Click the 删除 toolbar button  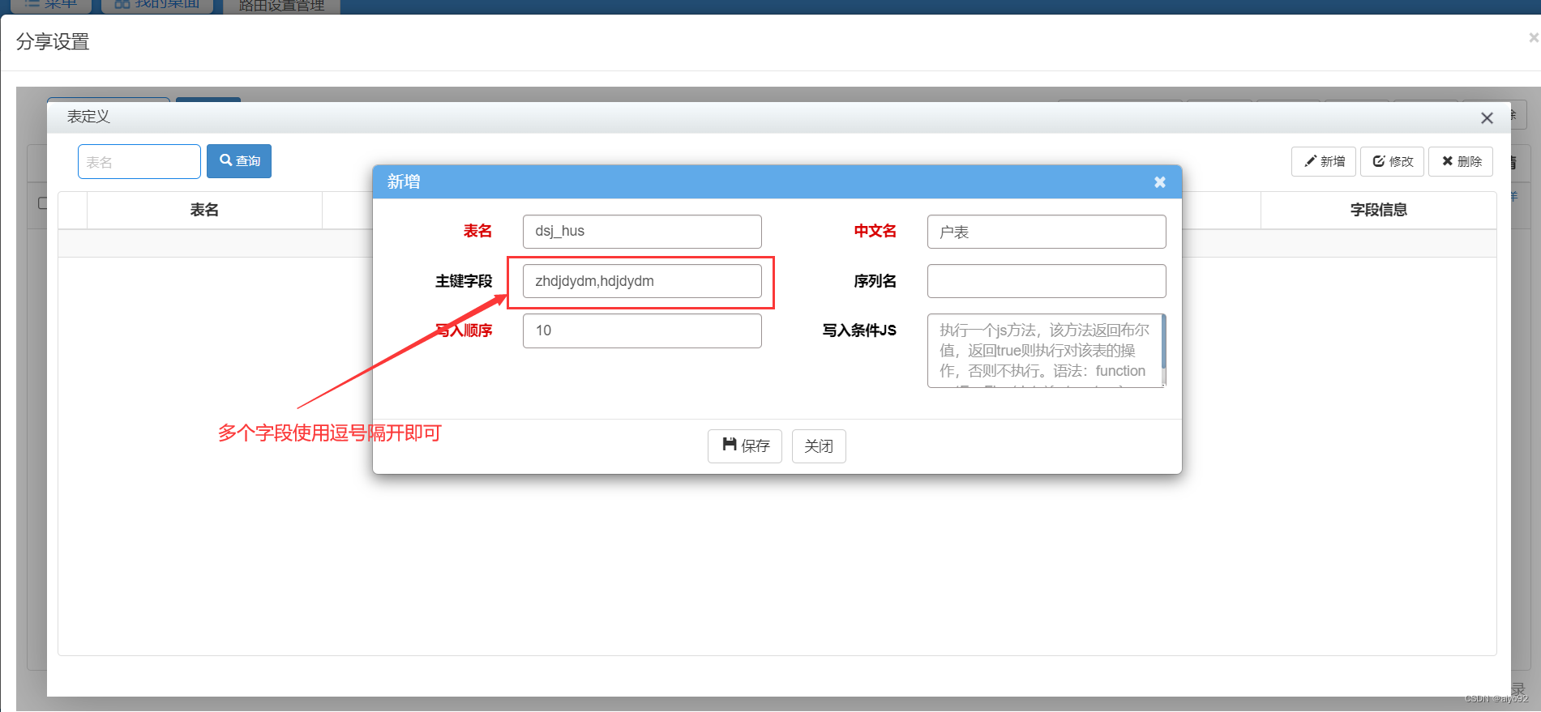pyautogui.click(x=1461, y=161)
